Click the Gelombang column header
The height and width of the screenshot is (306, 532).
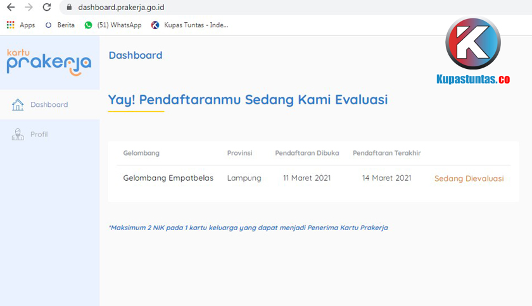[x=141, y=153]
